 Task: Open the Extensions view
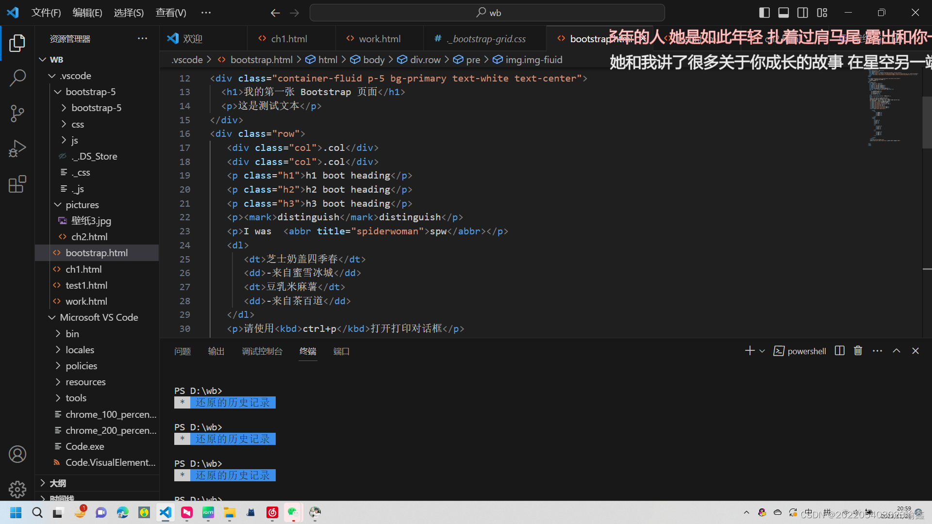pos(17,184)
